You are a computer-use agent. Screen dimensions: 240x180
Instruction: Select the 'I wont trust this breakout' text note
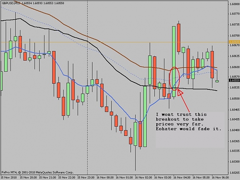pos(189,122)
